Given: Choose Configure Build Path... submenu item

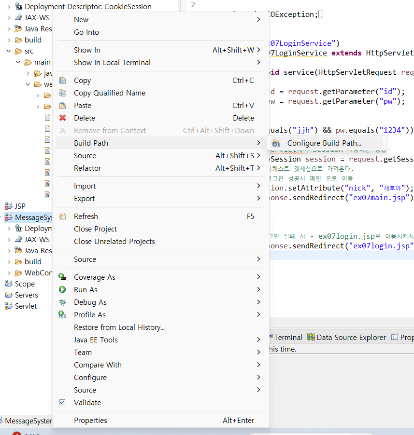Looking at the screenshot, I should [326, 143].
